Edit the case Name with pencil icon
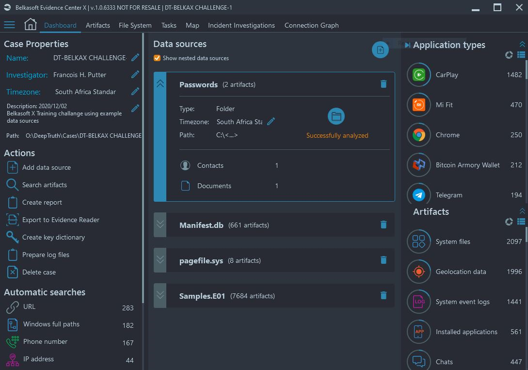This screenshot has height=370, width=528. coord(135,58)
